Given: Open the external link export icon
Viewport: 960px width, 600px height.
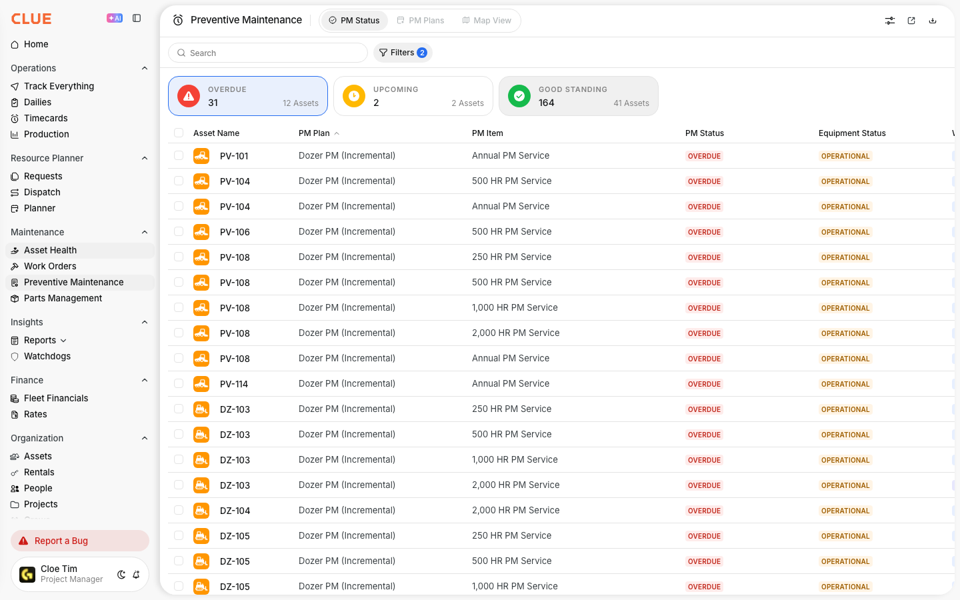Looking at the screenshot, I should tap(911, 21).
